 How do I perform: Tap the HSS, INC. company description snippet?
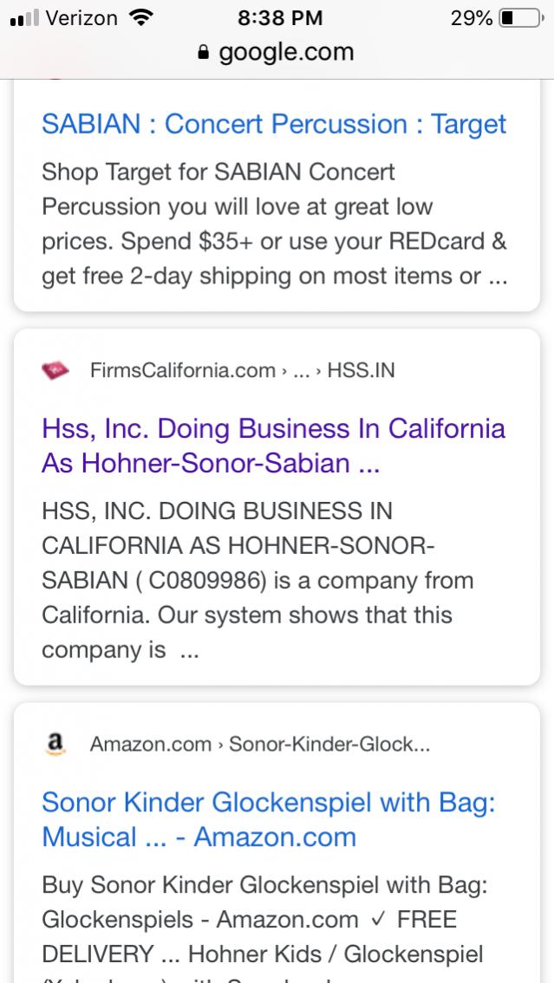click(x=257, y=581)
